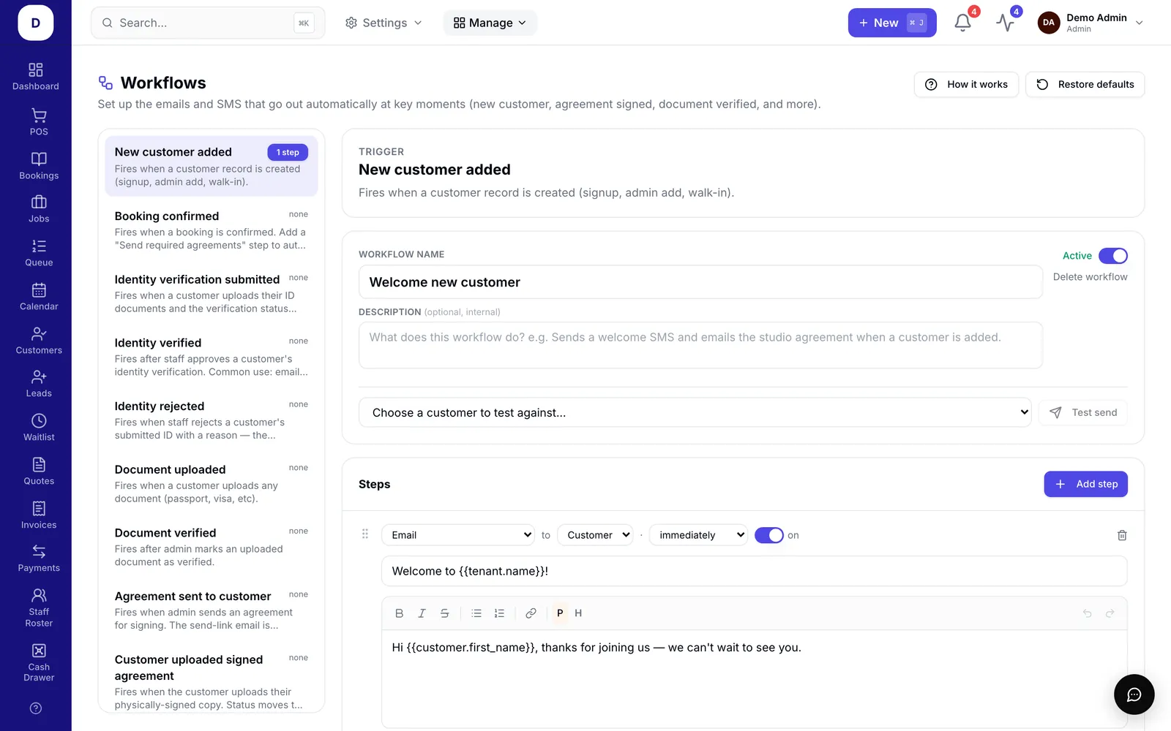The height and width of the screenshot is (731, 1171).
Task: Go to POS in the sidebar
Action: 39,122
